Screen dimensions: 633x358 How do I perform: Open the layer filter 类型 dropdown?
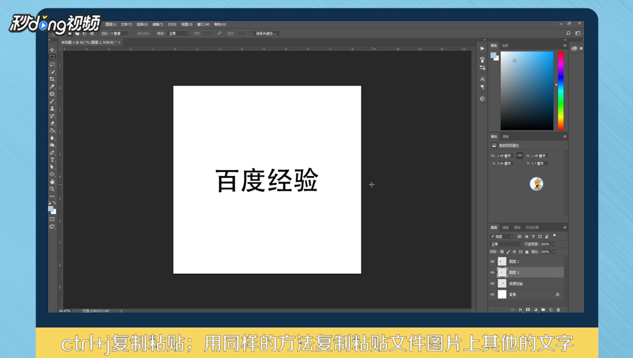(502, 237)
